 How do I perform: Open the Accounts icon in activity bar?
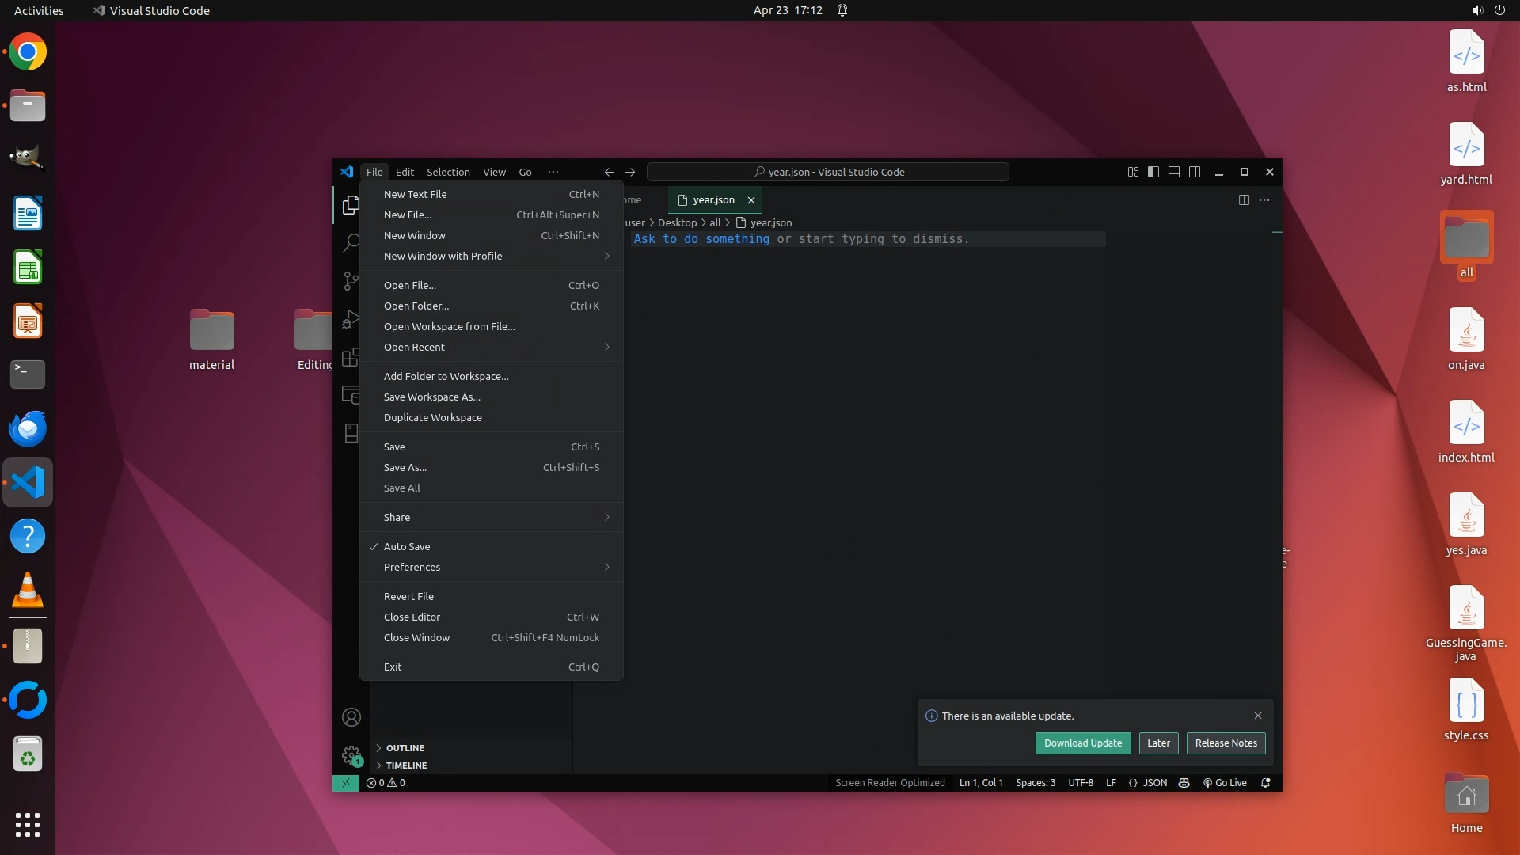(x=351, y=717)
